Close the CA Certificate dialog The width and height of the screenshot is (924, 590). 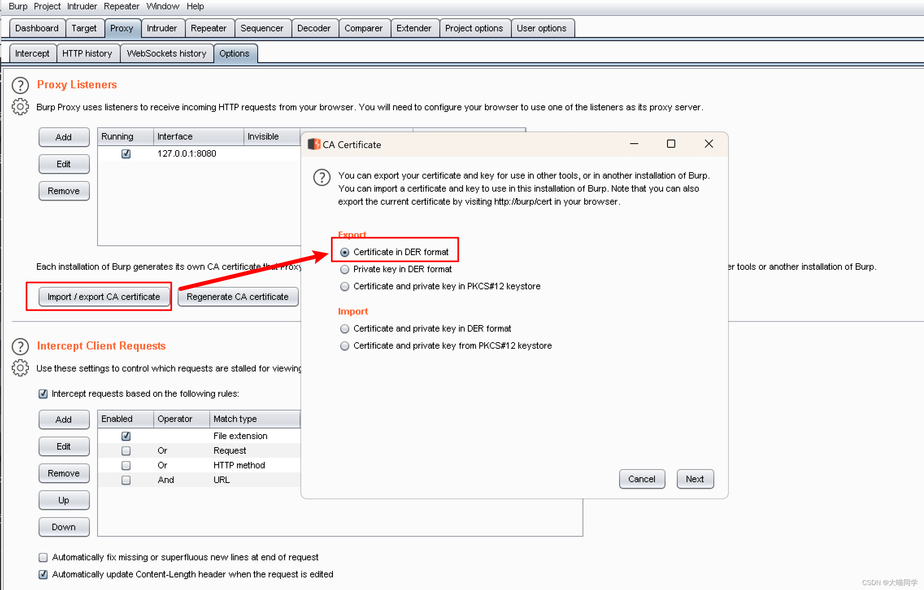click(x=709, y=144)
